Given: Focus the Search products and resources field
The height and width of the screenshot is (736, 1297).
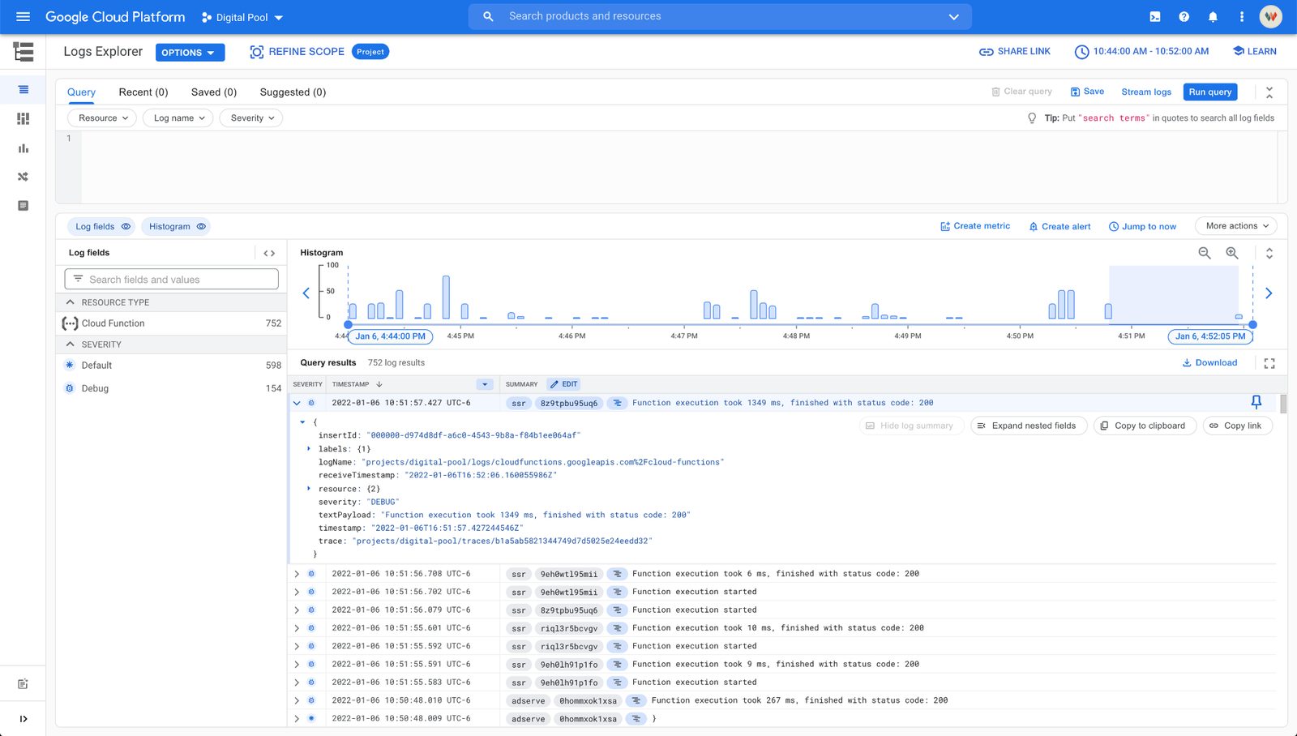Looking at the screenshot, I should pyautogui.click(x=720, y=17).
